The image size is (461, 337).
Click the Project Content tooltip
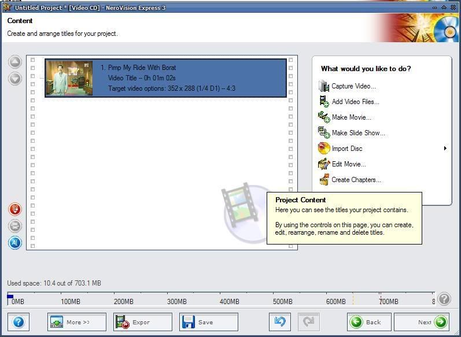[344, 218]
